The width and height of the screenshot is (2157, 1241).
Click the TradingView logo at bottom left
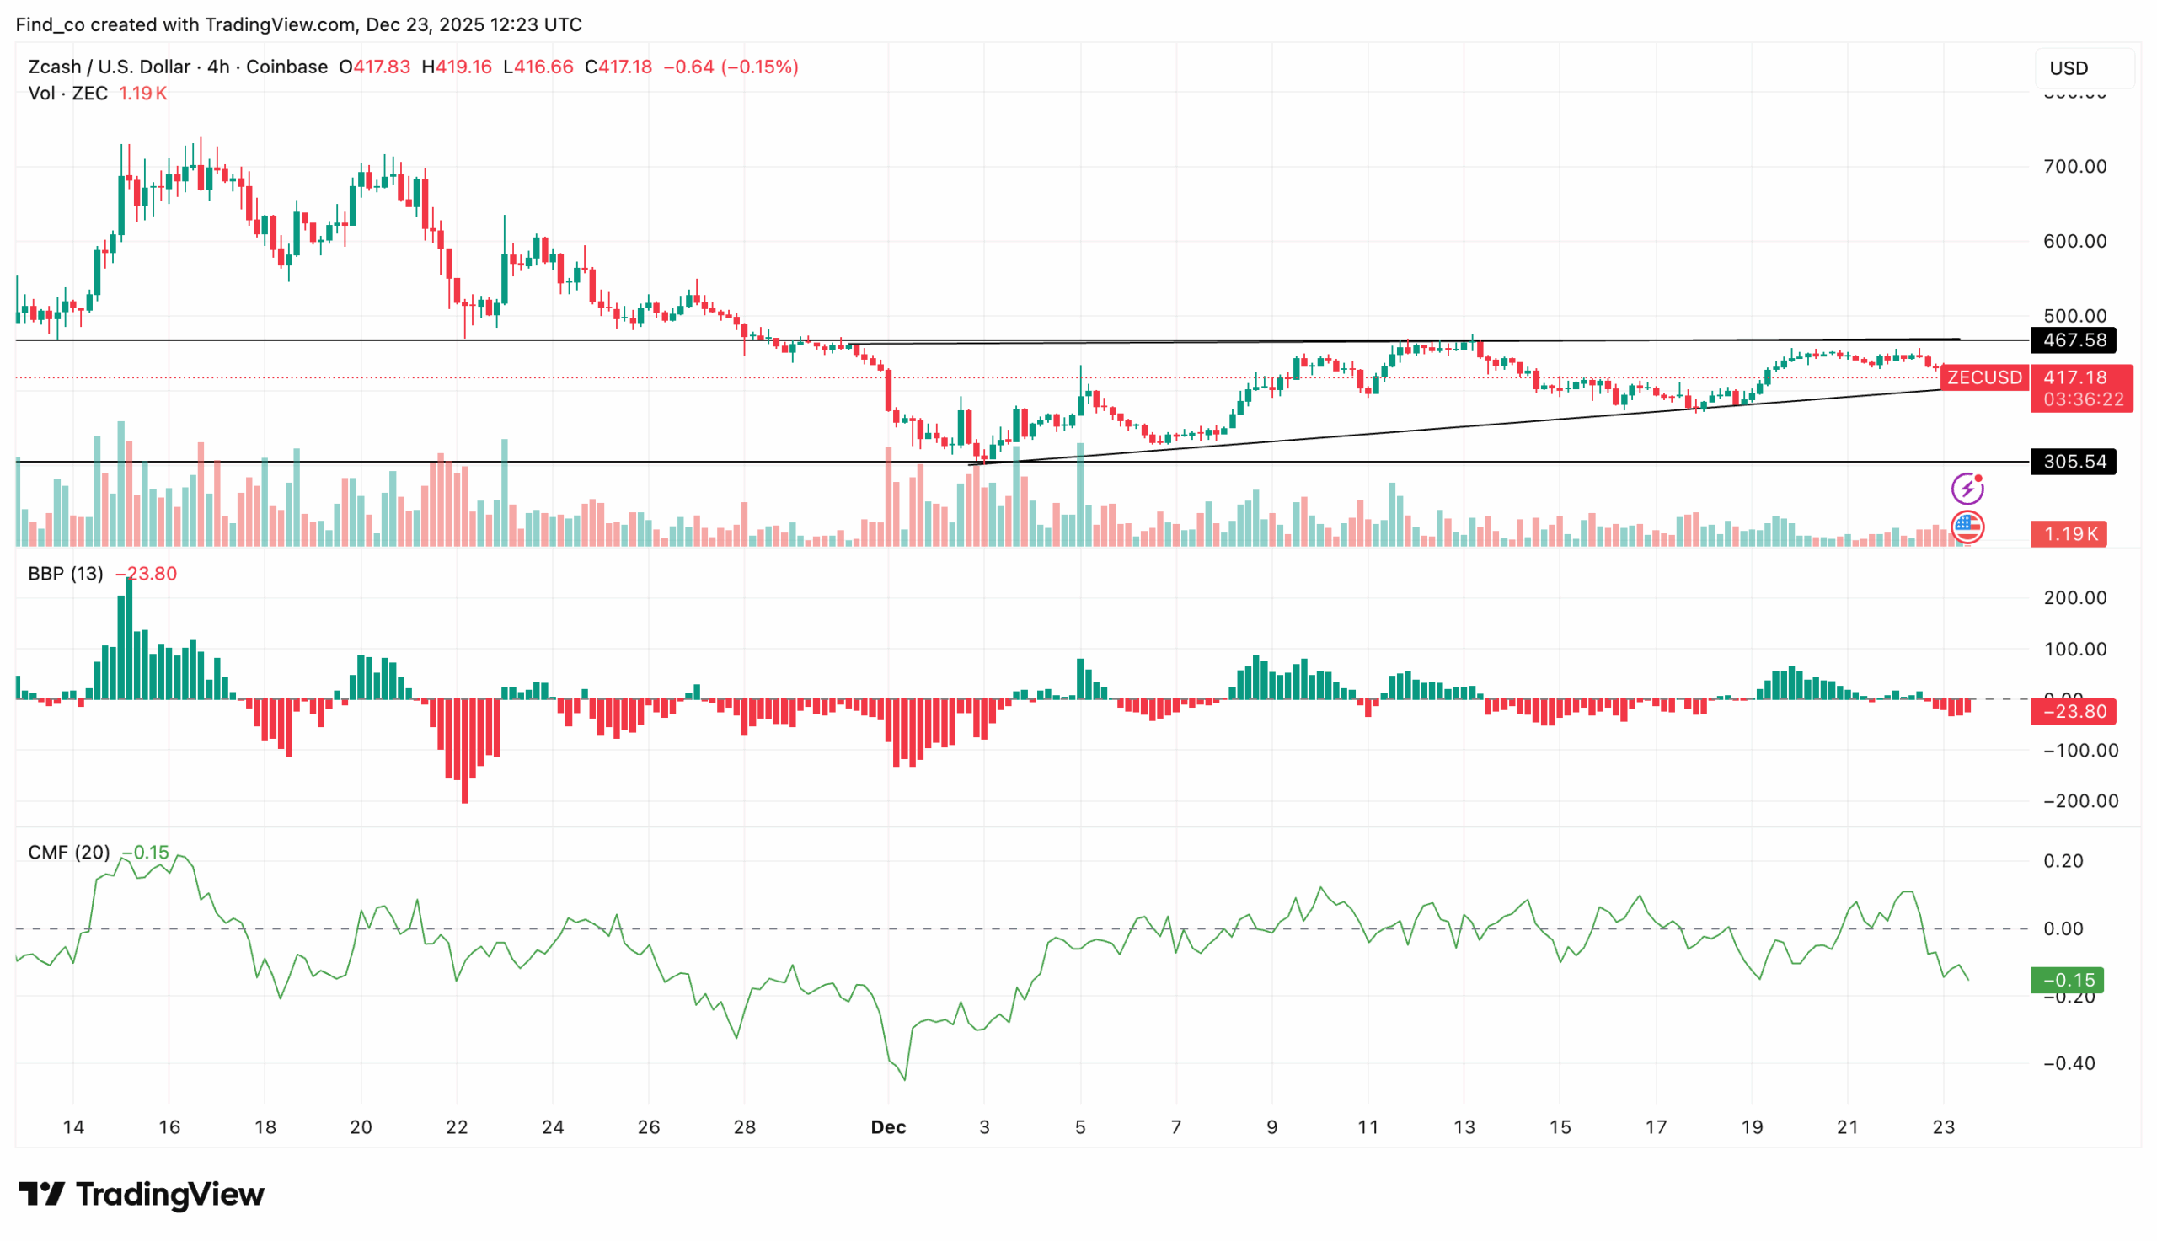pos(141,1194)
